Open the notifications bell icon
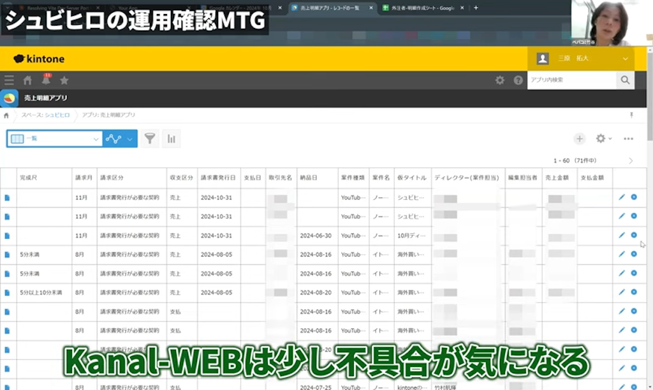Image resolution: width=653 pixels, height=390 pixels. (x=46, y=80)
